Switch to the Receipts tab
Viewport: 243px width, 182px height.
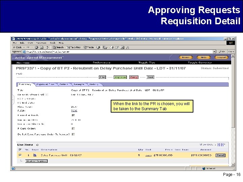click(x=79, y=84)
